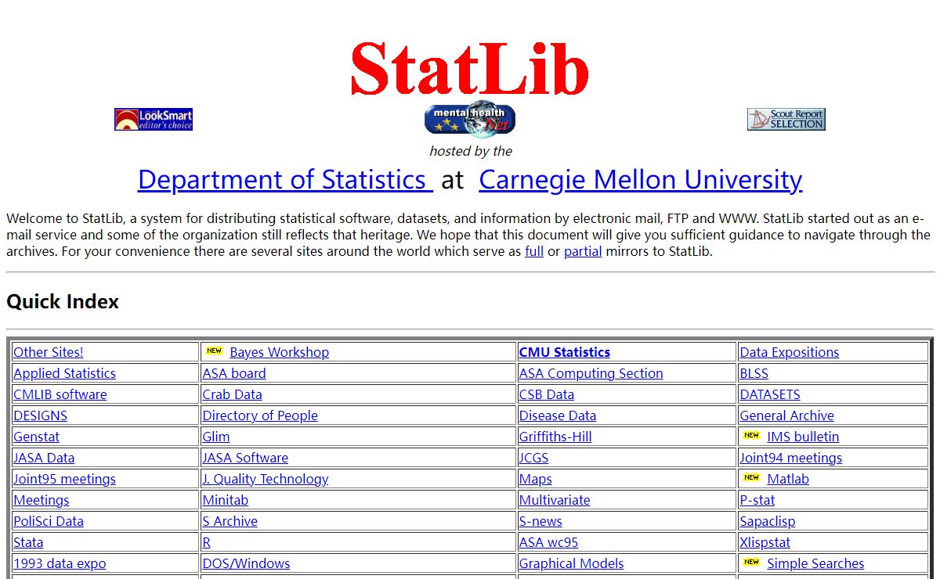The image size is (940, 579).
Task: Open the Multivariate link
Action: 555,500
